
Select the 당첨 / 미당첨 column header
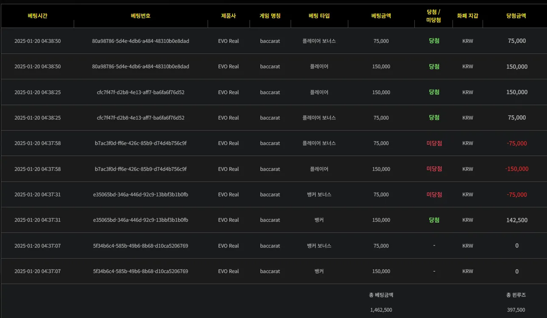434,16
